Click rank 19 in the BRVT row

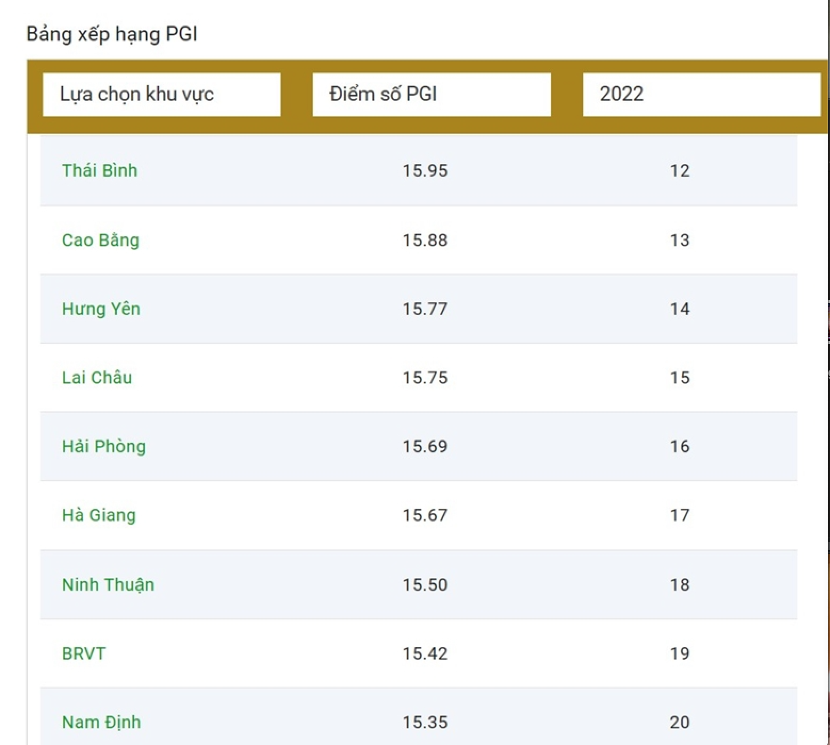680,653
